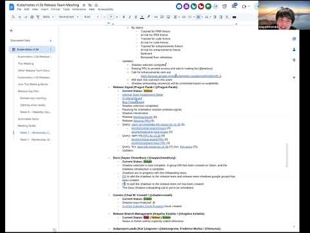This screenshot has width=310, height=233.
Task: Click the Redo arrow in toolbar
Action: (26, 17)
